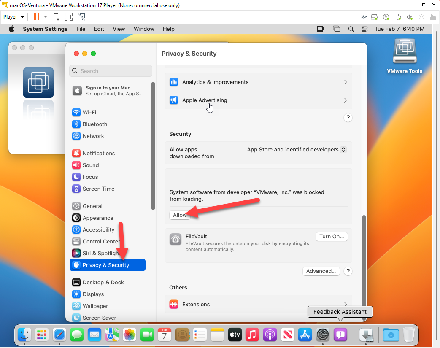Viewport: 440px width, 348px height.
Task: Click the Spotlight search magnifier in menu bar
Action: pos(351,29)
